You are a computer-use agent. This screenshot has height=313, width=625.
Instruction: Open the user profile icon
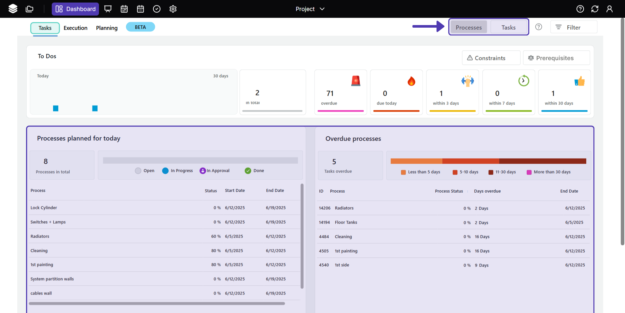pyautogui.click(x=609, y=9)
